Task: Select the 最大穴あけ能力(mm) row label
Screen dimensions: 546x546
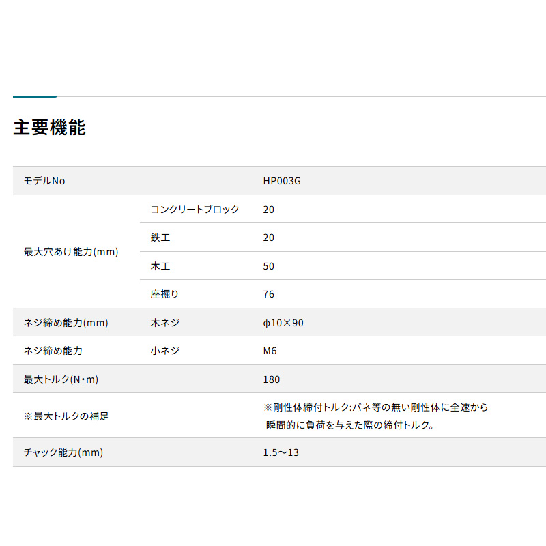Action: point(71,252)
